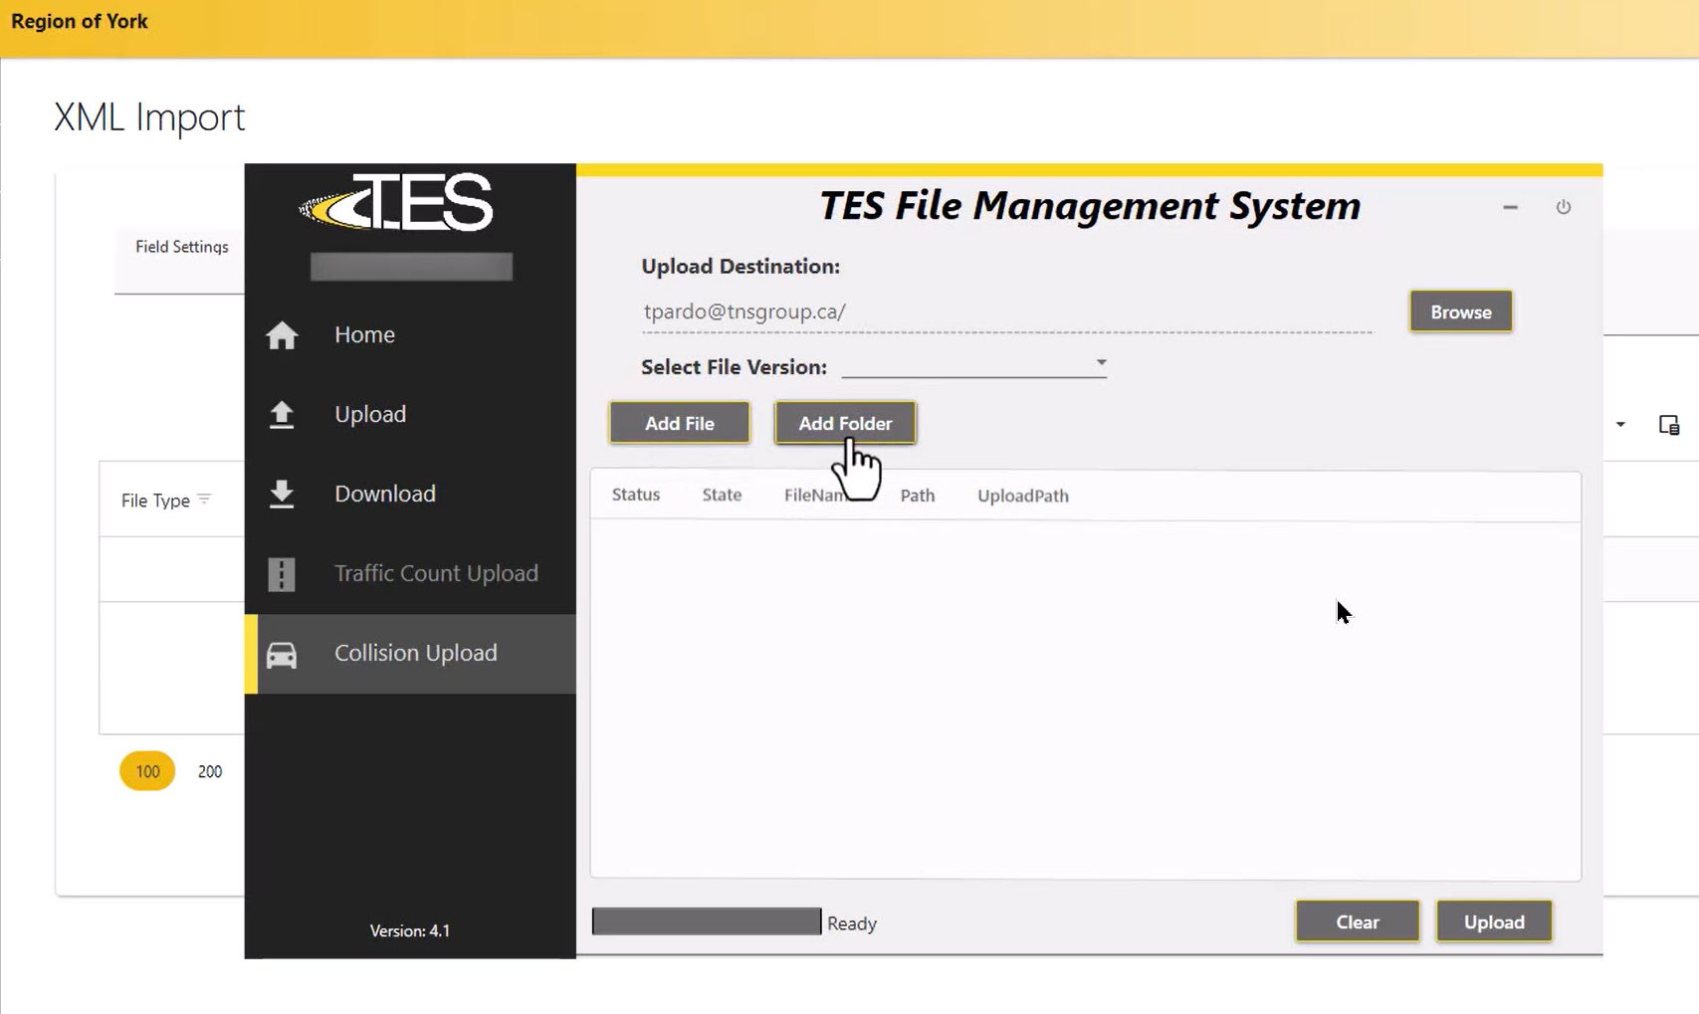Select 200 rows per page

click(x=210, y=771)
